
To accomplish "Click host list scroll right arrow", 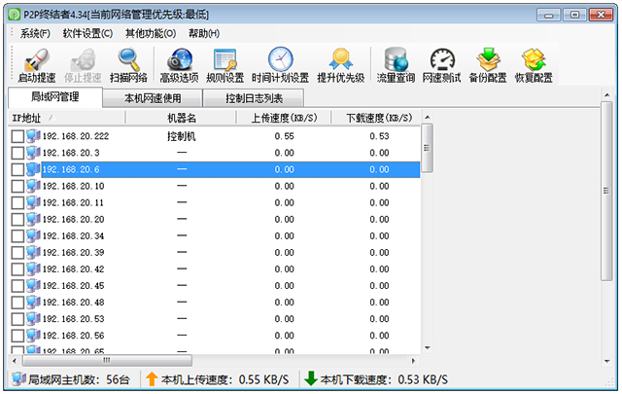I will point(413,361).
